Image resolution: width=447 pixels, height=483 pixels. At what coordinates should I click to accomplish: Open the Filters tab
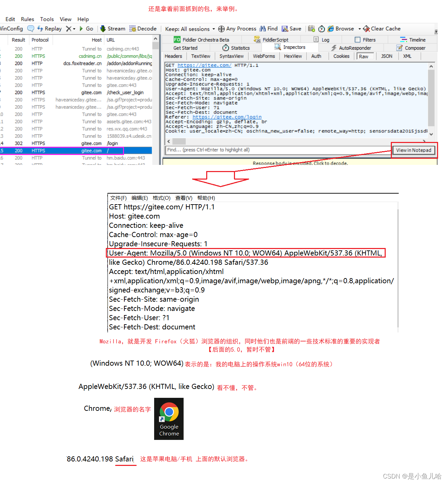click(x=365, y=40)
